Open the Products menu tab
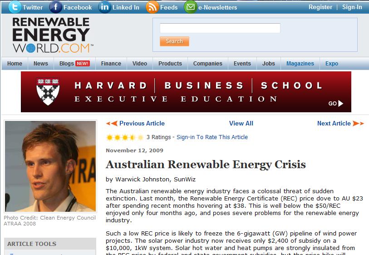Image resolution: width=369 pixels, height=255 pixels. [170, 63]
